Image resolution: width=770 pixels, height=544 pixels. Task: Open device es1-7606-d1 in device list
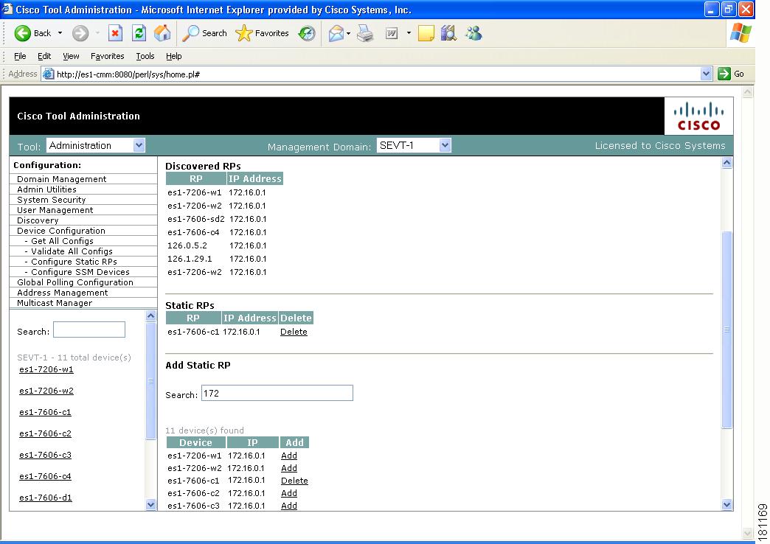46,498
